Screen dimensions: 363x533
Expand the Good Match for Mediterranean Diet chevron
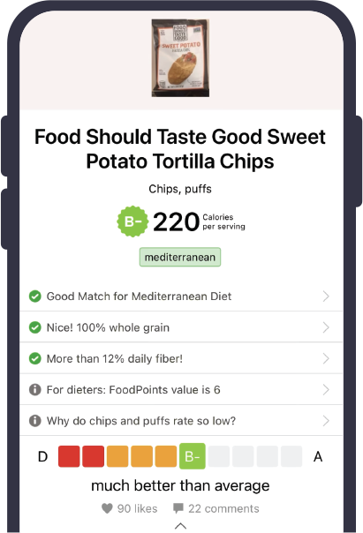326,297
